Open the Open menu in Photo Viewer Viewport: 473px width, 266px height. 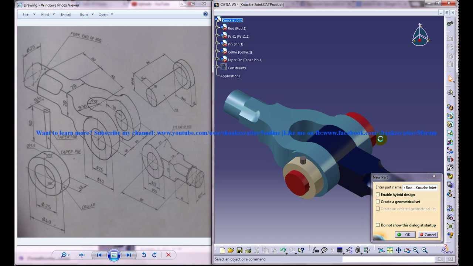[x=103, y=14]
